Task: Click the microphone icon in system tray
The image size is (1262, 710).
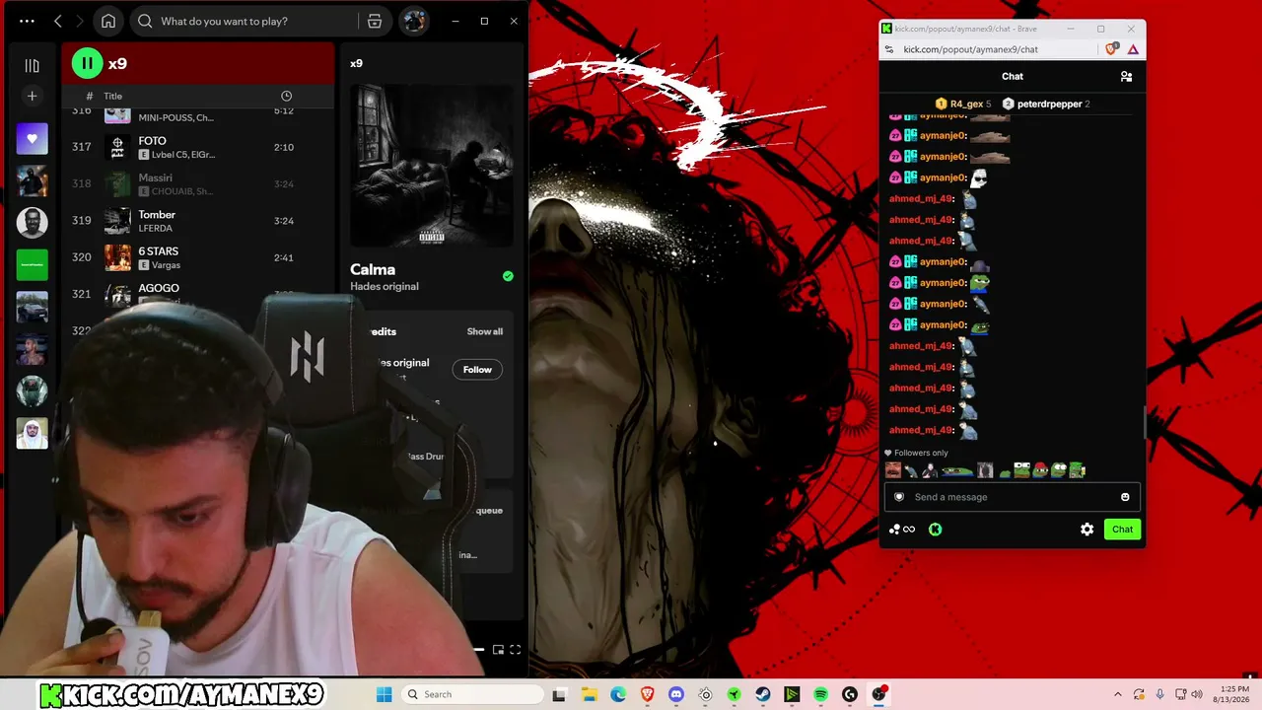Action: point(1159,694)
